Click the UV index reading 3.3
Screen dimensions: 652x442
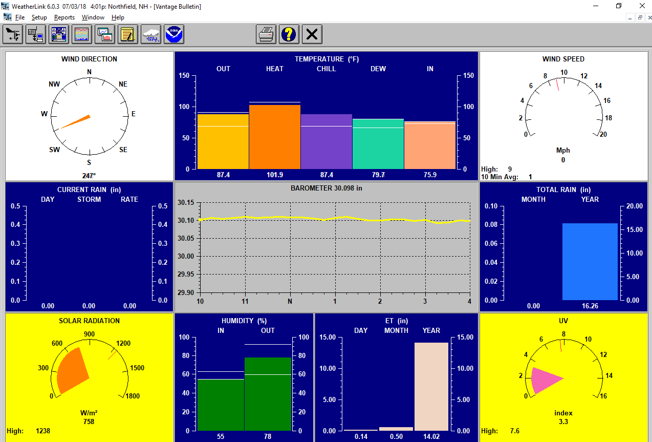pyautogui.click(x=563, y=422)
